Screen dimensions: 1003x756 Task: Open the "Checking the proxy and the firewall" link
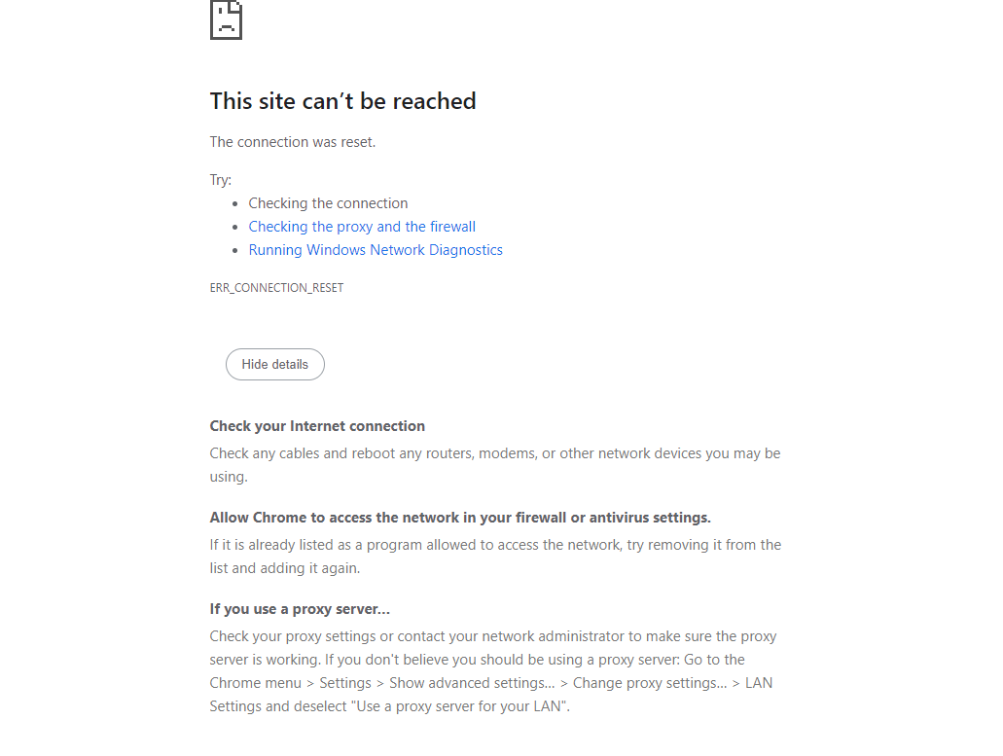click(x=362, y=227)
